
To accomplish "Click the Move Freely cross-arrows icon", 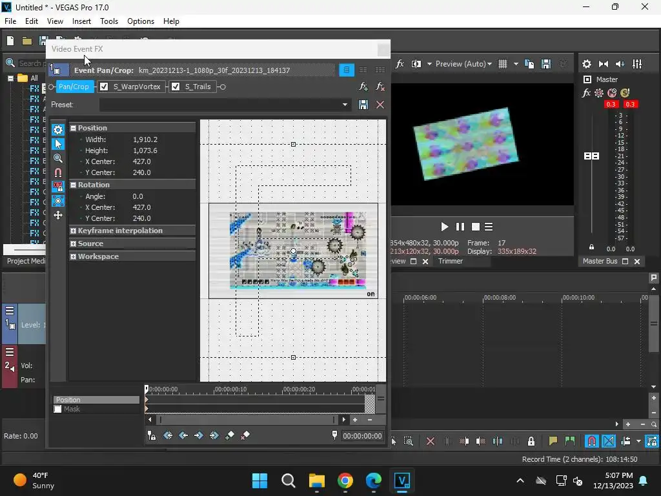I will click(57, 215).
